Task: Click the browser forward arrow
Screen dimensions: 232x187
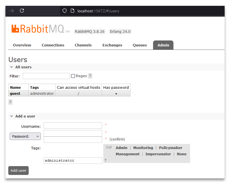Action: click(12, 11)
